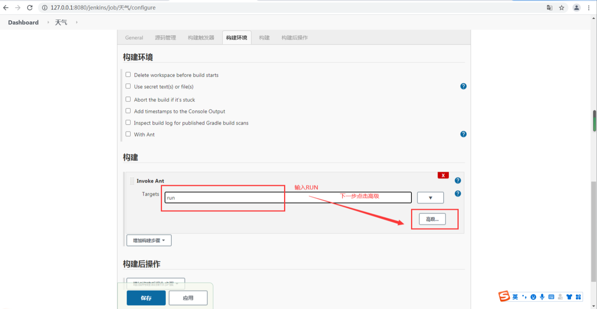Bookmark this page with star icon
This screenshot has height=309, width=597.
[562, 8]
